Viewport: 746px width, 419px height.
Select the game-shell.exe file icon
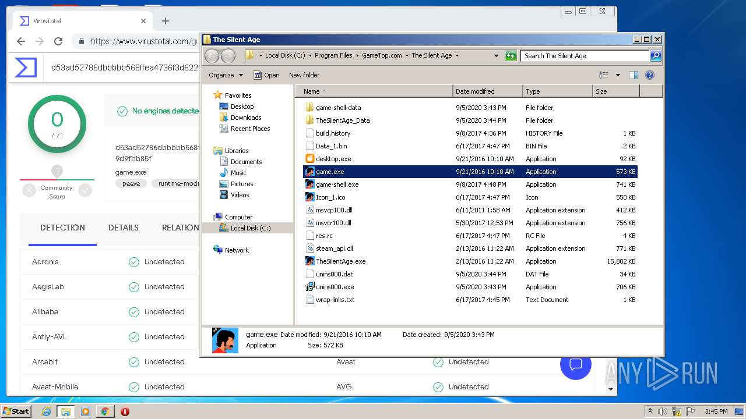point(310,184)
